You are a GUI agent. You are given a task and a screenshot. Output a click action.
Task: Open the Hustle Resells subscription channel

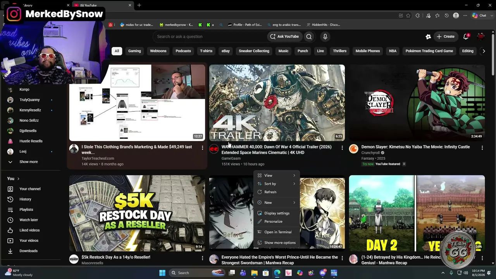(31, 141)
